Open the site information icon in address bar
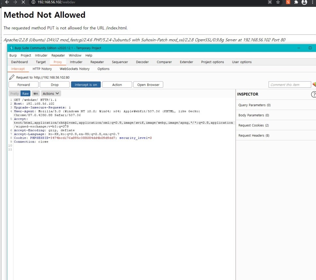This screenshot has height=280, width=316. 33,2
